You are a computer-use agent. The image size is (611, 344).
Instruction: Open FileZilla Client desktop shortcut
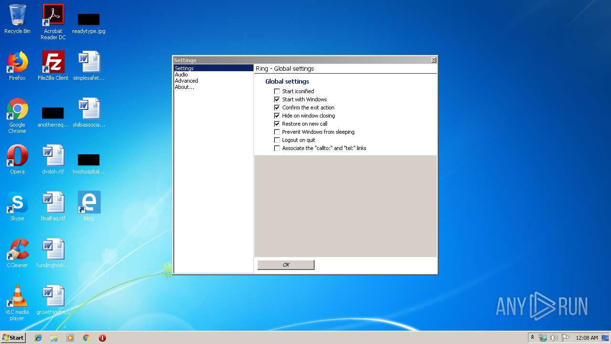coord(53,66)
